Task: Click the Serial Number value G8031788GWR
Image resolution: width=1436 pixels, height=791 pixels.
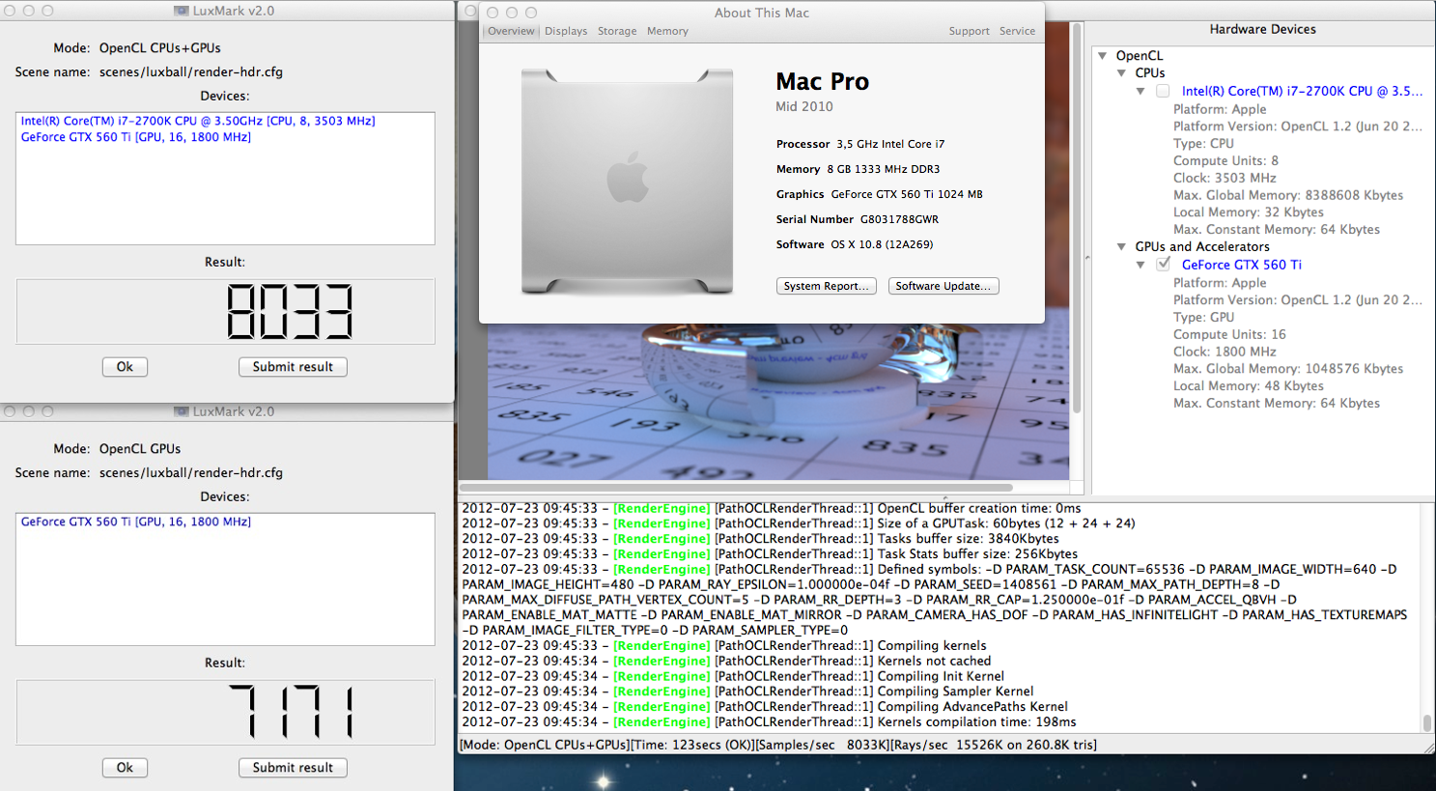Action: (899, 219)
